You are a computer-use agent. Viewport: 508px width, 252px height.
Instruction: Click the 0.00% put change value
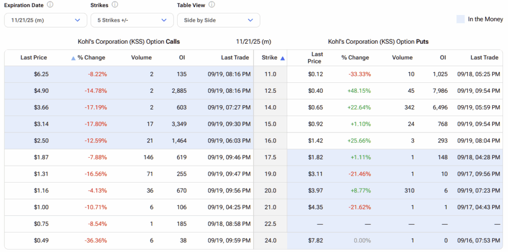coord(363,241)
